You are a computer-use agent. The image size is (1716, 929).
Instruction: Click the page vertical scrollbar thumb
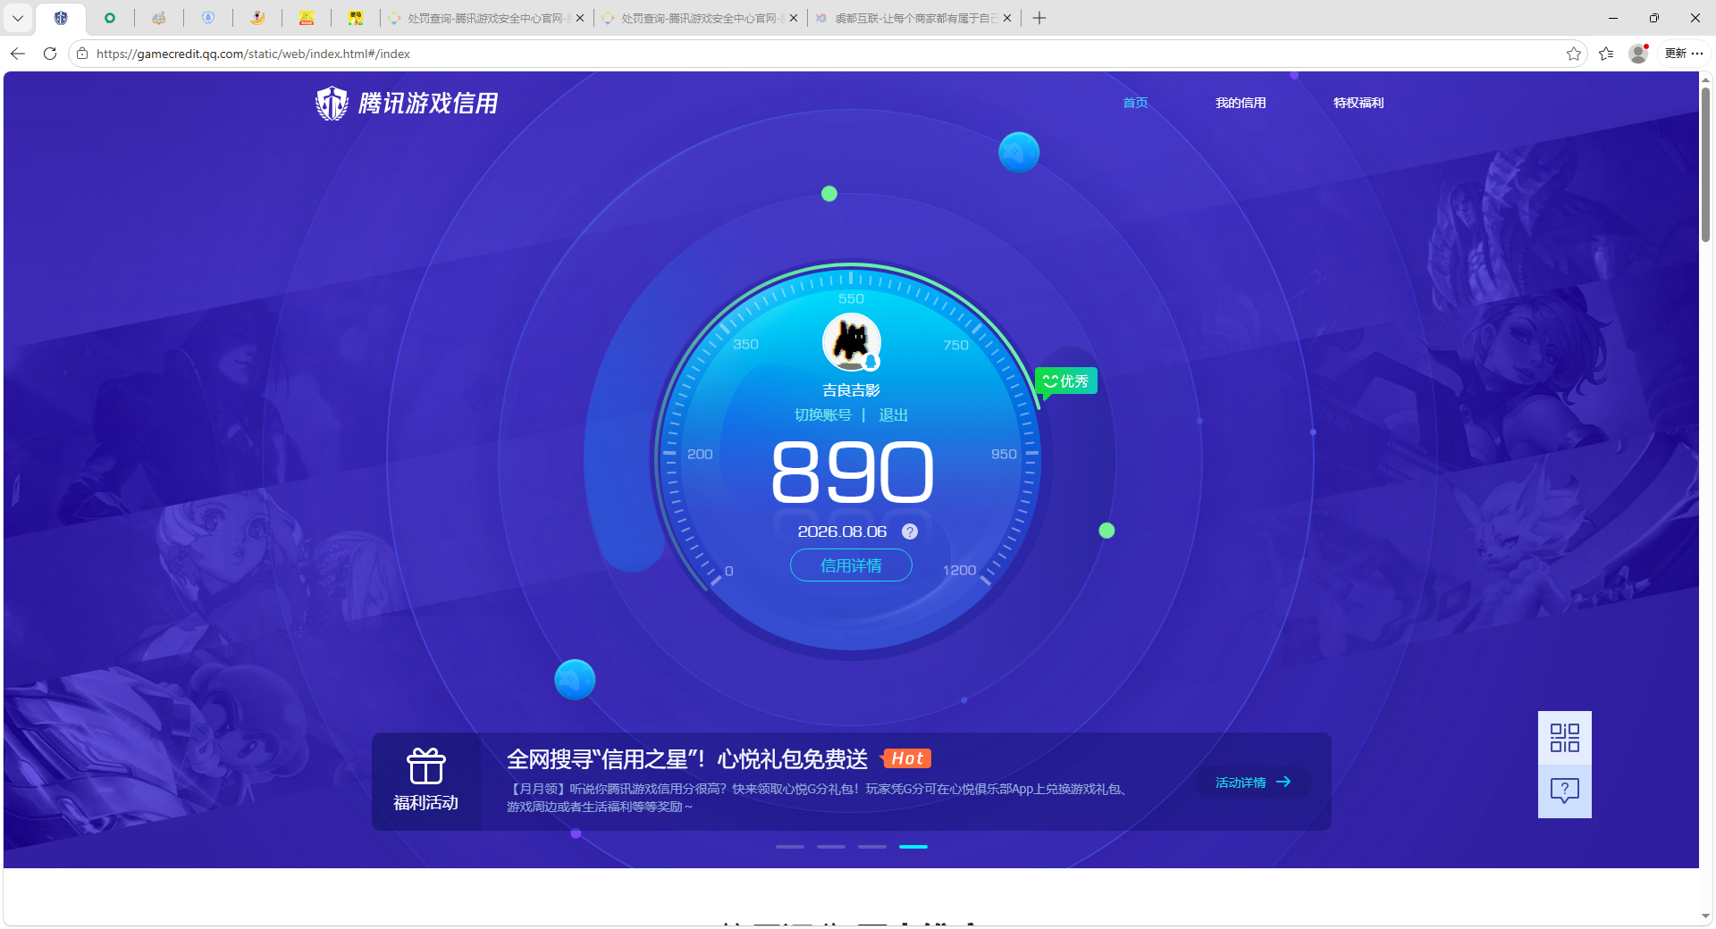pos(1705,163)
